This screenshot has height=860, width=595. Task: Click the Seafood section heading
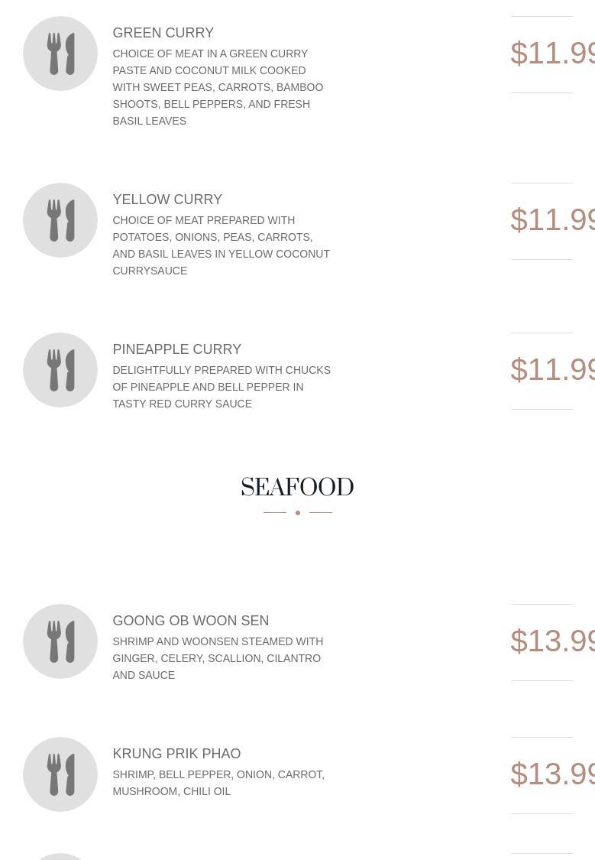click(x=297, y=488)
